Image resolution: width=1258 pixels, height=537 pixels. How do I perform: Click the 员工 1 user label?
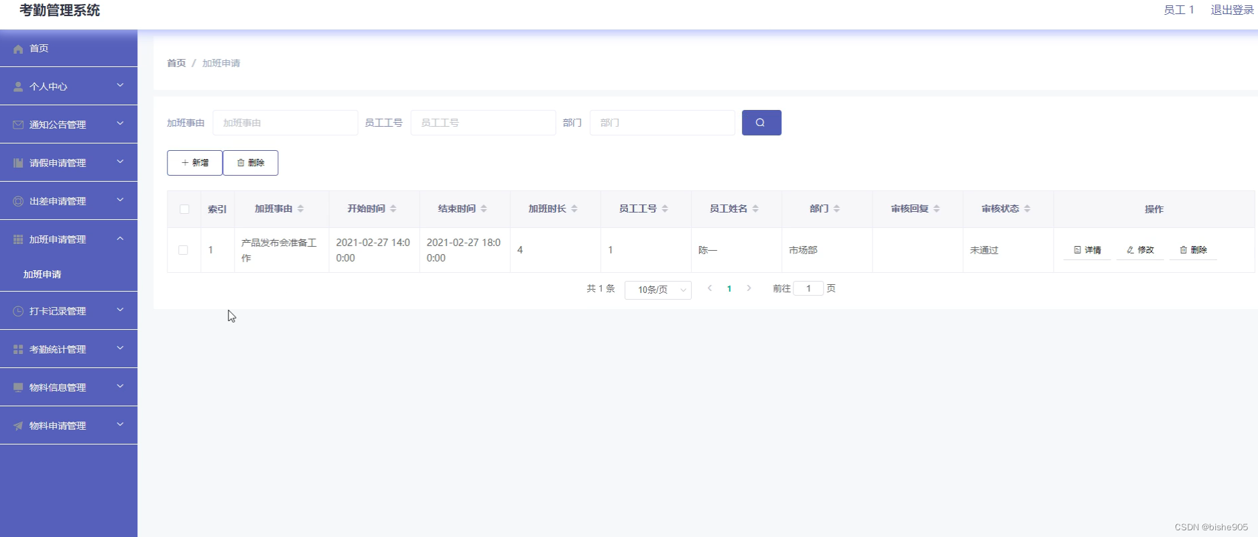click(x=1179, y=10)
